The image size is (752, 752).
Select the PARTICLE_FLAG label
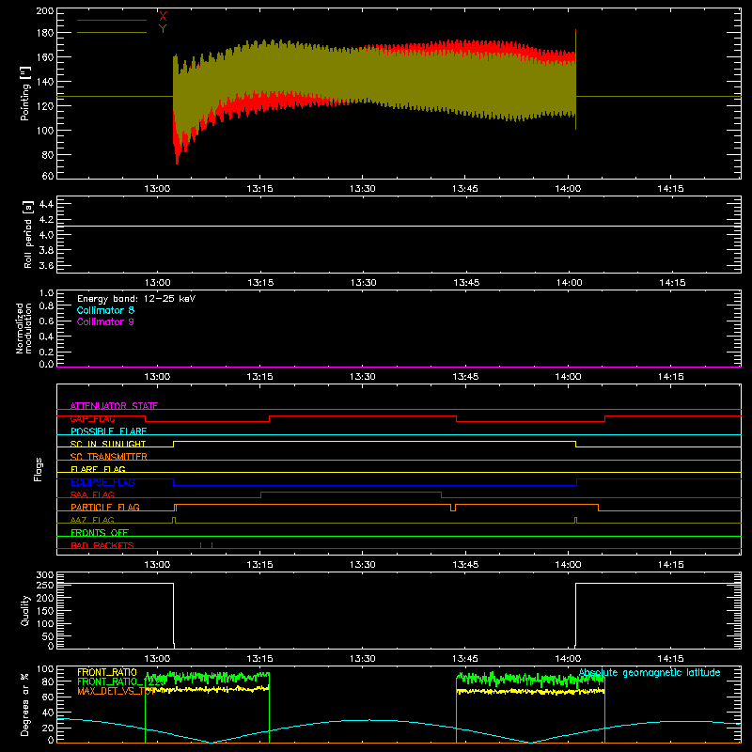105,507
